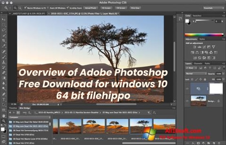Add a layer mask button

pos(198,143)
